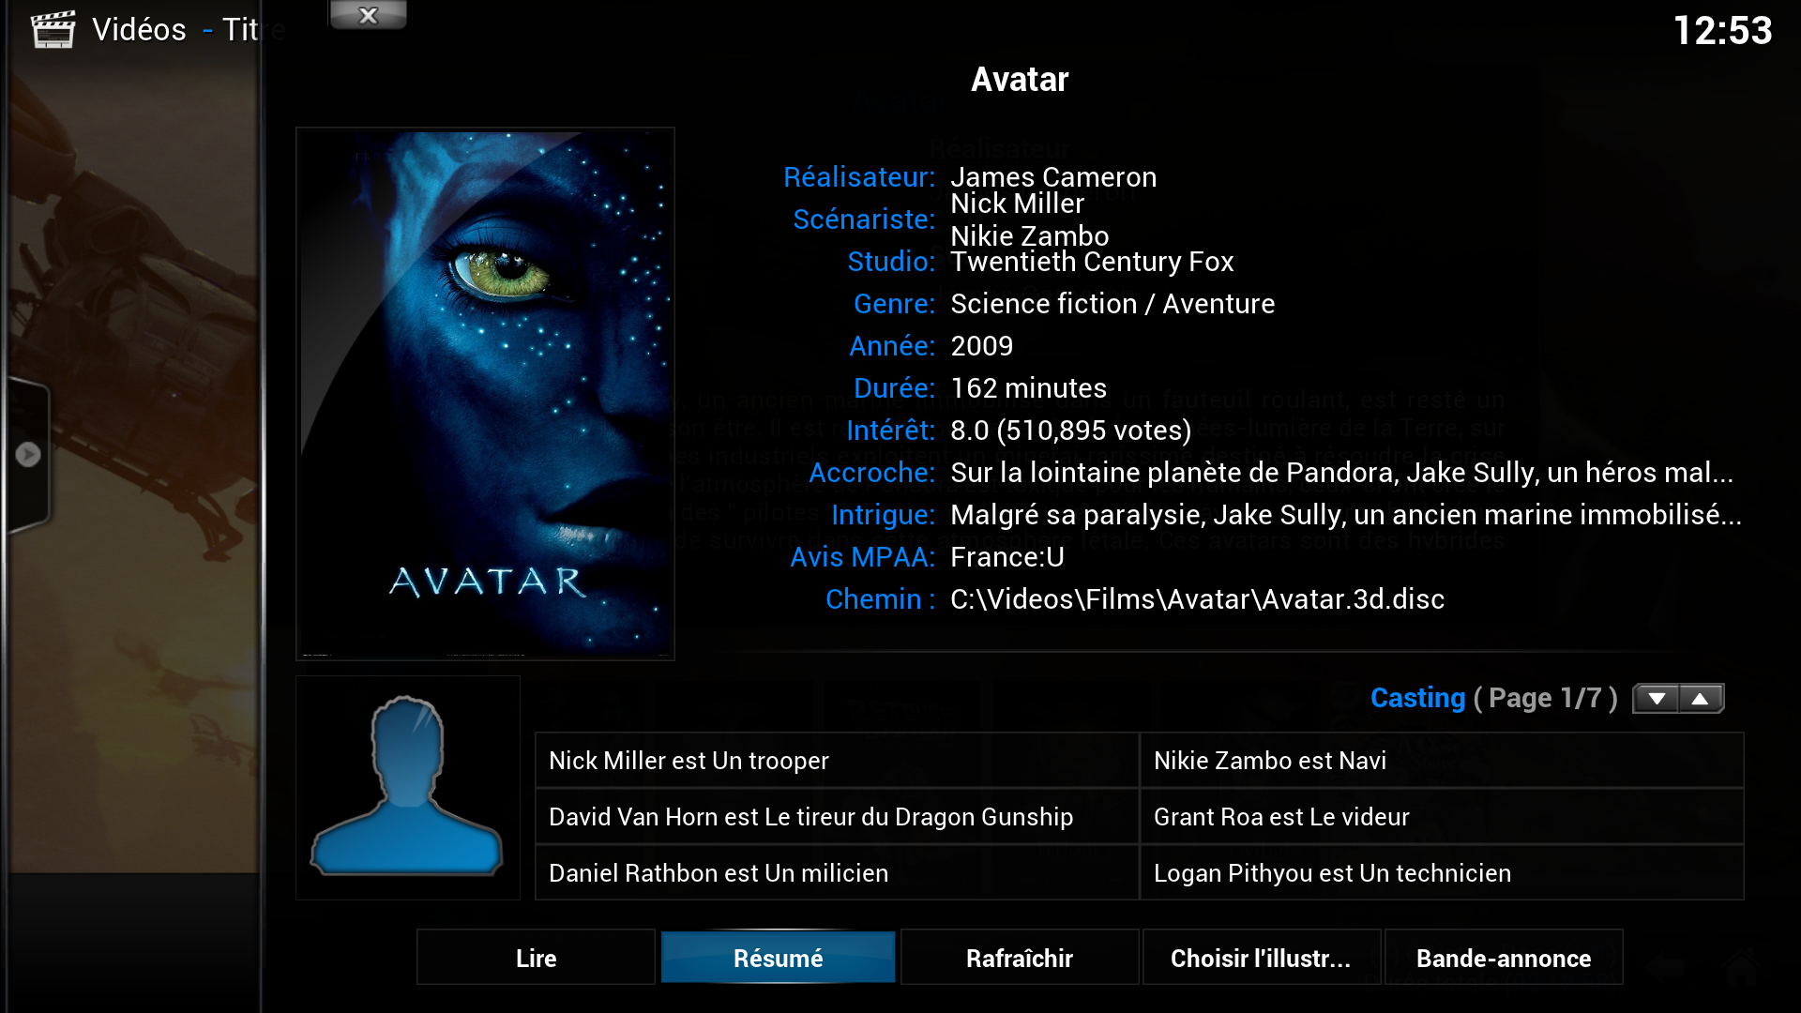1801x1013 pixels.
Task: Open Choisir l'illustration option
Action: tap(1261, 958)
